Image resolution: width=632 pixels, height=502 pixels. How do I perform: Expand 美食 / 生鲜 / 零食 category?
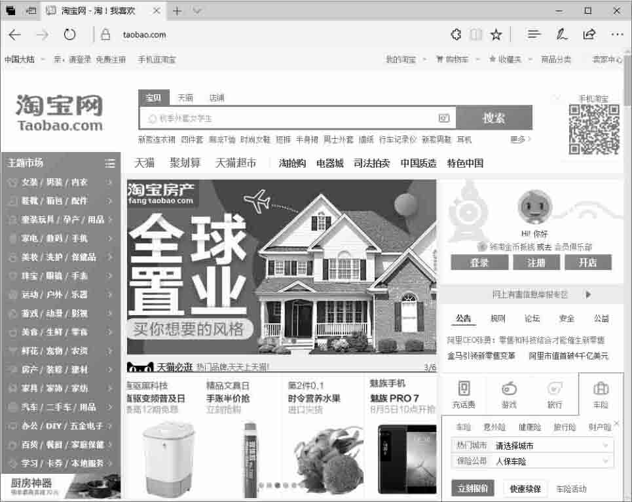[61, 332]
